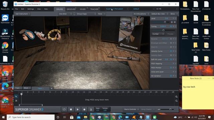
Task: Switch to the TRACKER tab
Action: pyautogui.click(x=94, y=9)
